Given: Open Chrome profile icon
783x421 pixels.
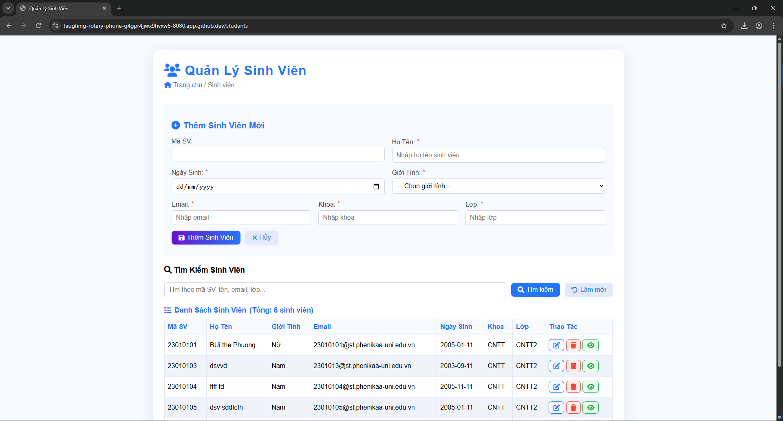Looking at the screenshot, I should (759, 26).
